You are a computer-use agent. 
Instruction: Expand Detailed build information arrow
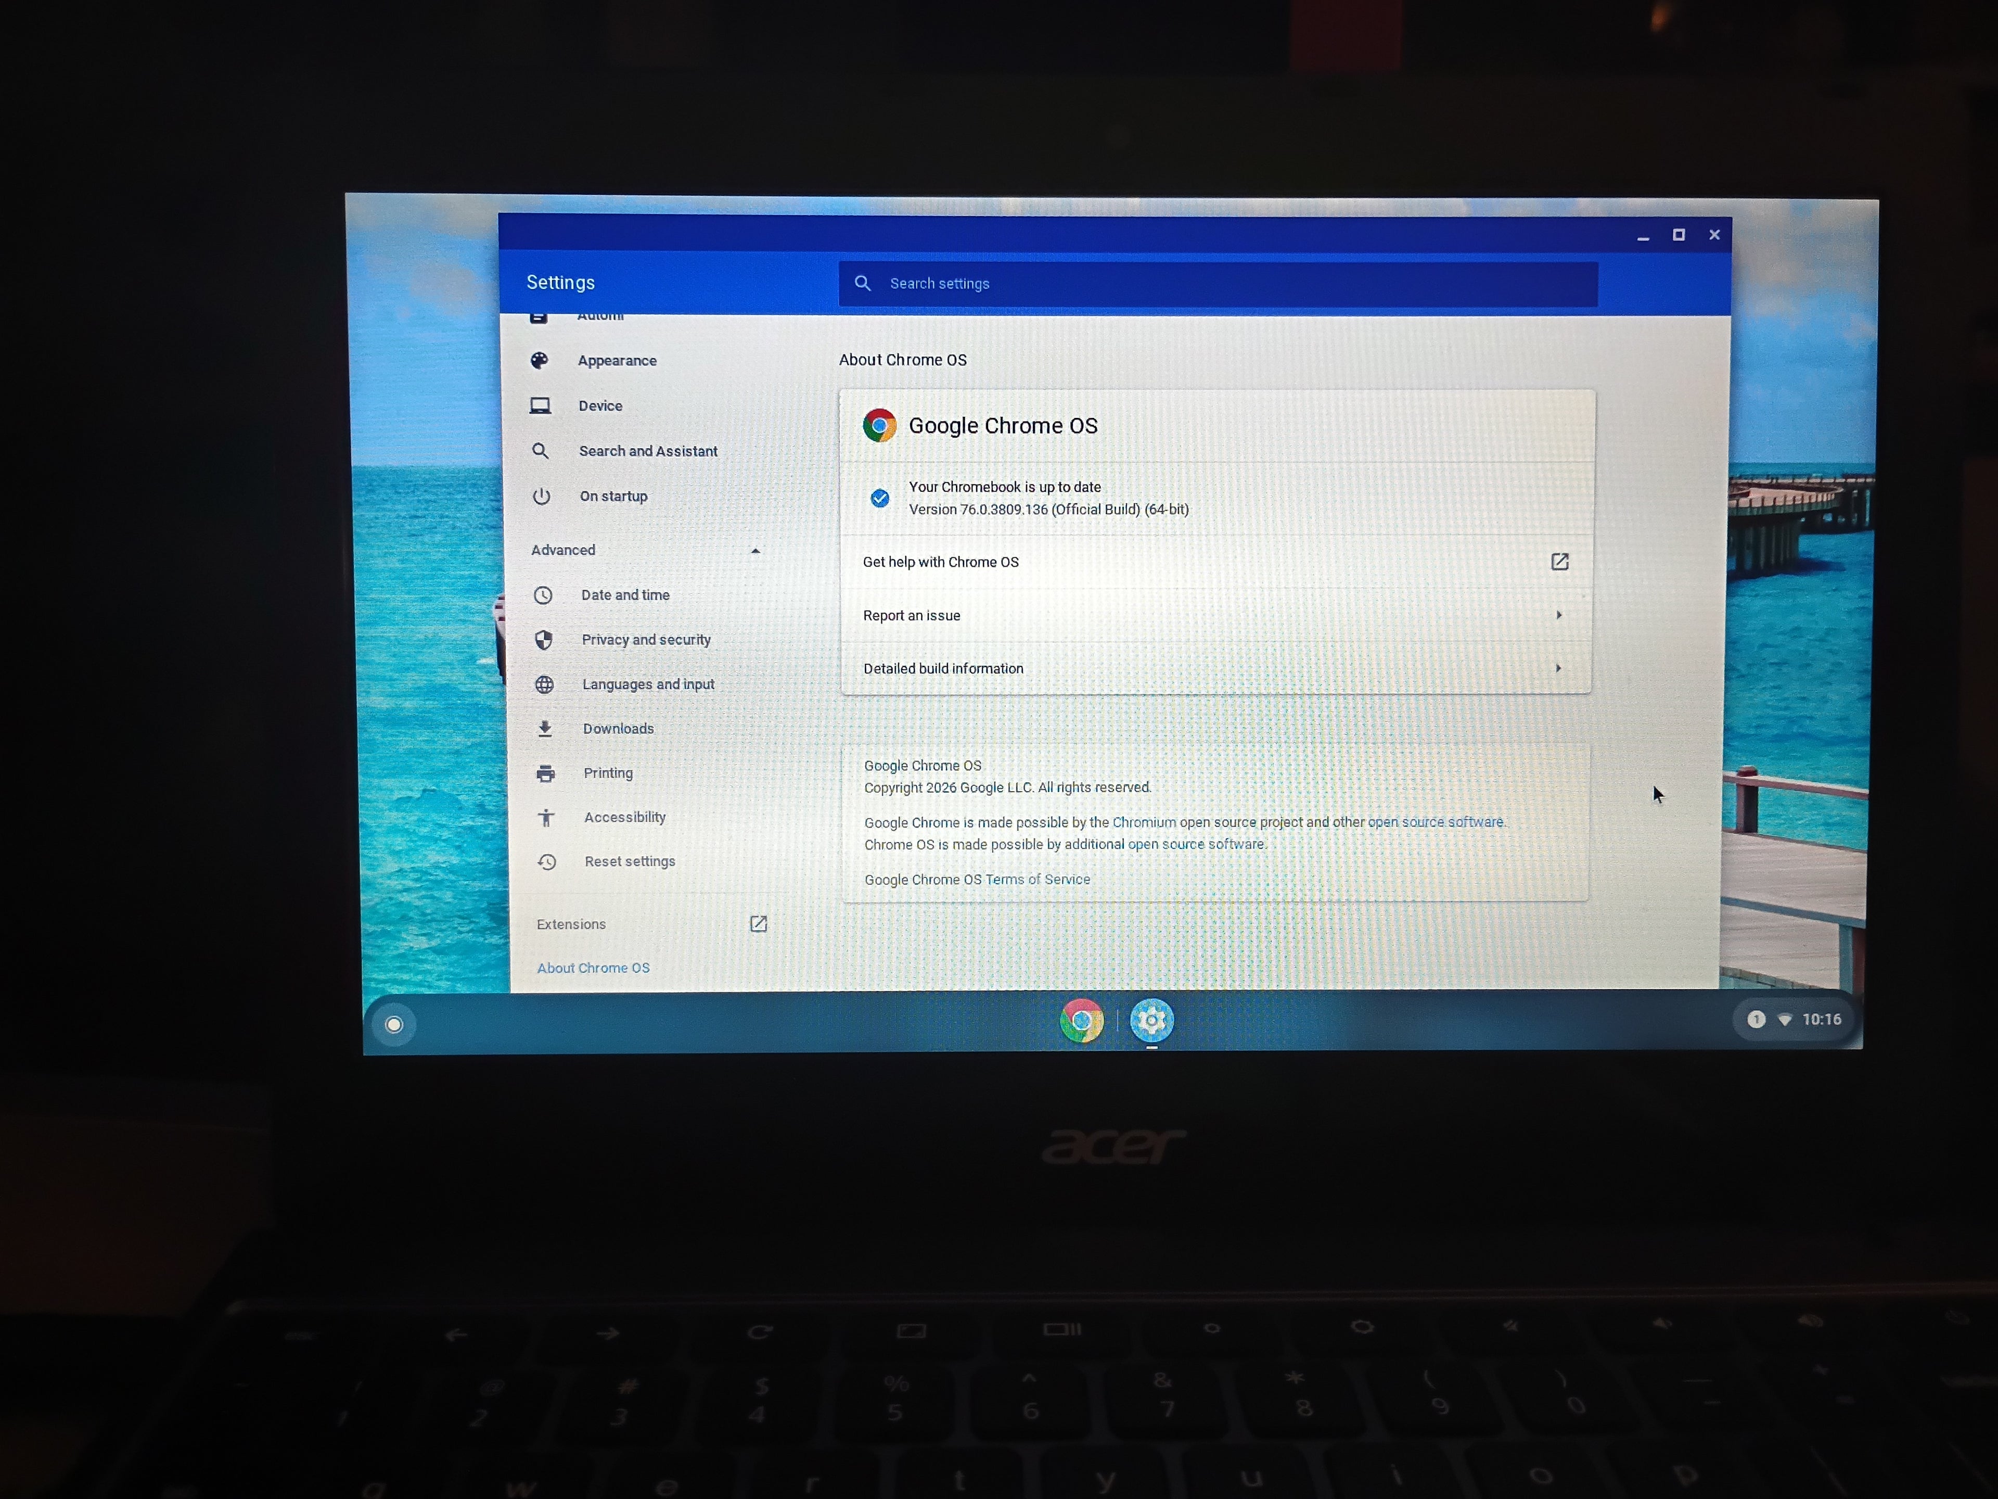coord(1558,669)
